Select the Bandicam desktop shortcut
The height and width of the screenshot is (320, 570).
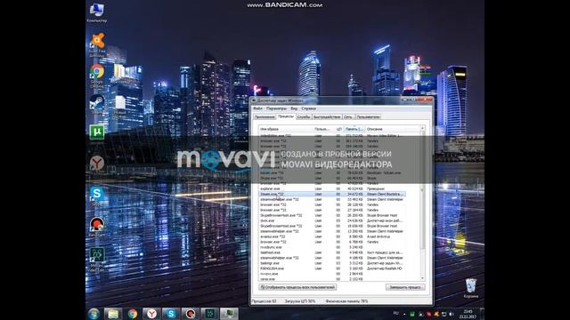click(97, 227)
